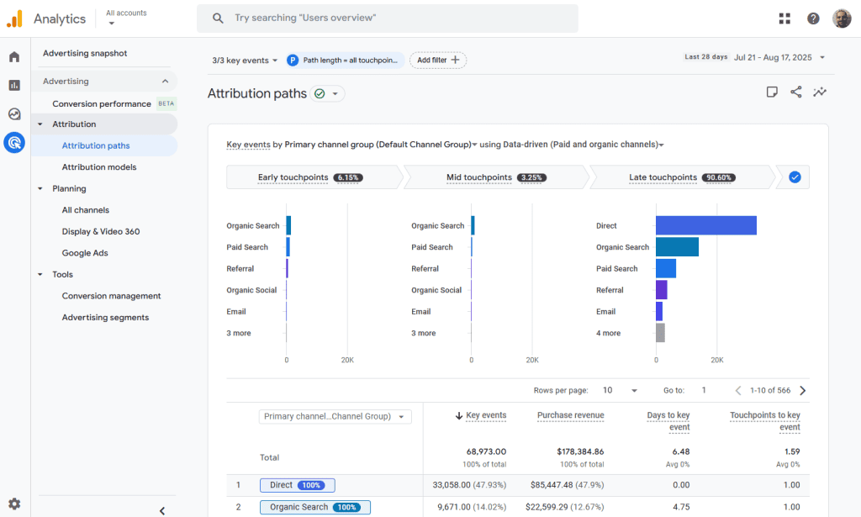
Task: Open the Google apps grid icon
Action: (784, 18)
